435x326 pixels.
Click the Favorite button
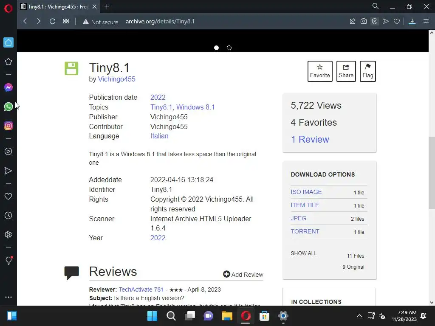coord(320,71)
